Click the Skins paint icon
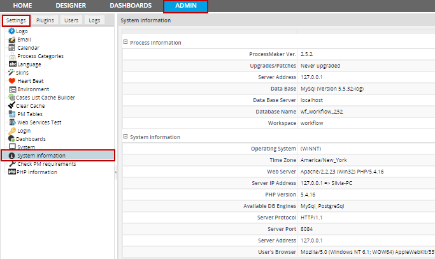435x259 pixels. [12, 73]
